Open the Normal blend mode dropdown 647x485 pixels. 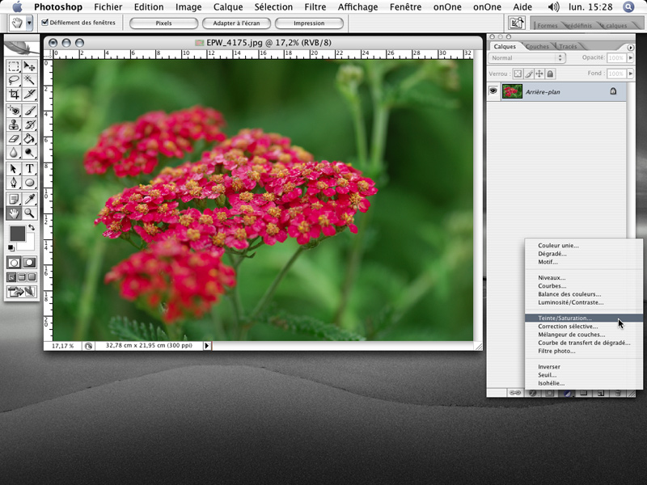click(x=527, y=58)
